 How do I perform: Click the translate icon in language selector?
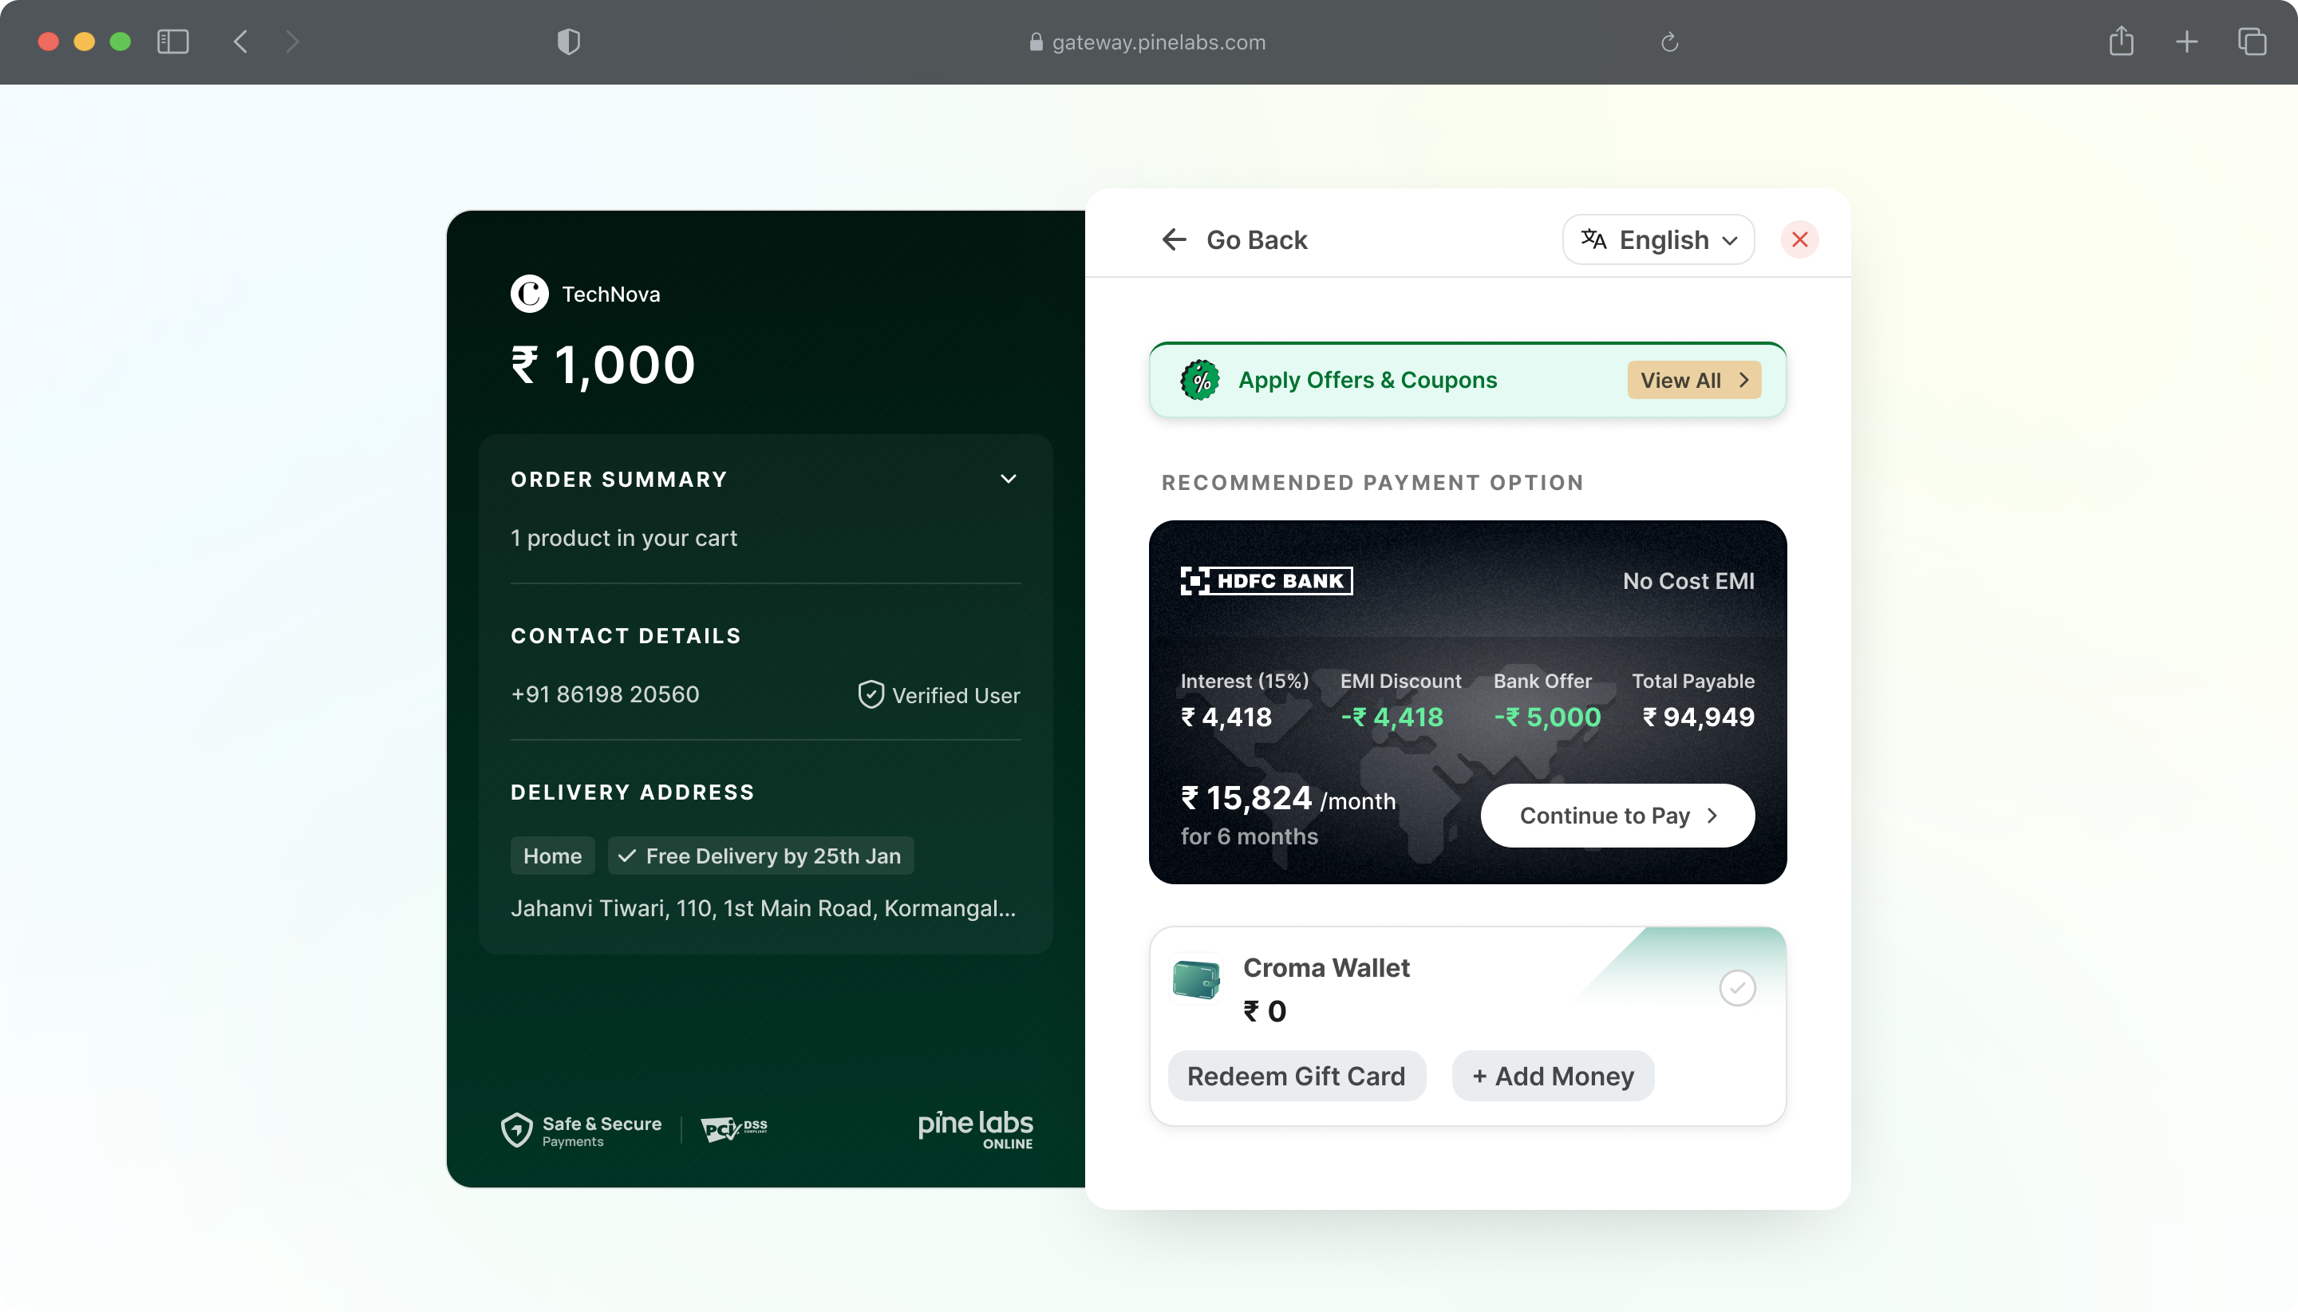[x=1593, y=239]
